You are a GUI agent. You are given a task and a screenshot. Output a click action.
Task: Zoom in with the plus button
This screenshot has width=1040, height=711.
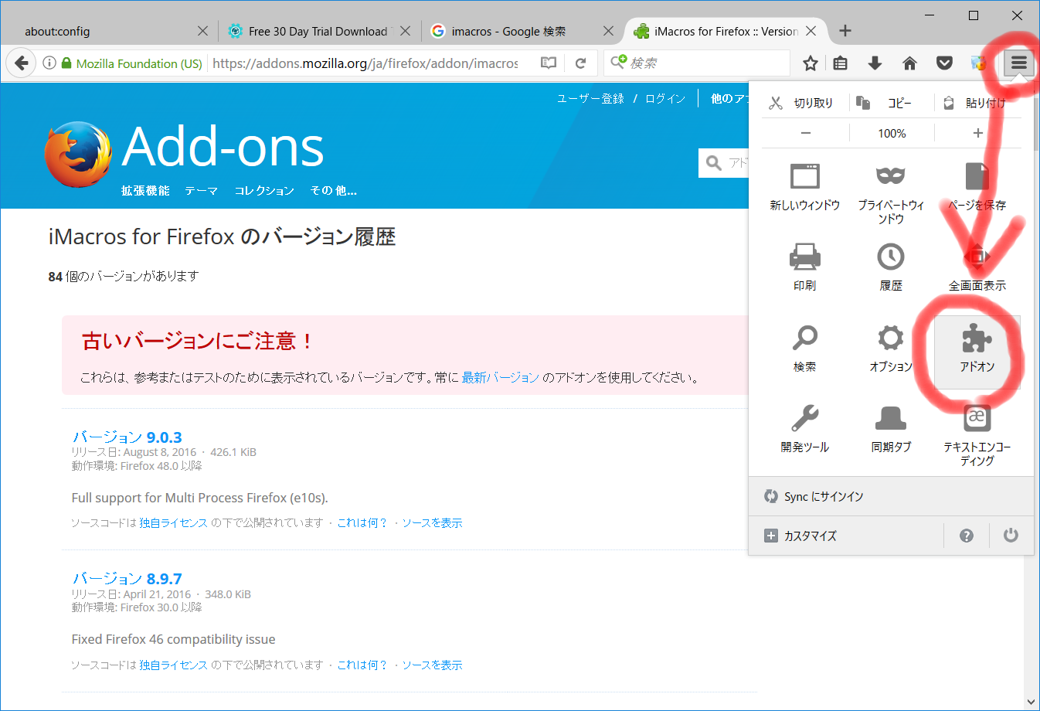978,133
